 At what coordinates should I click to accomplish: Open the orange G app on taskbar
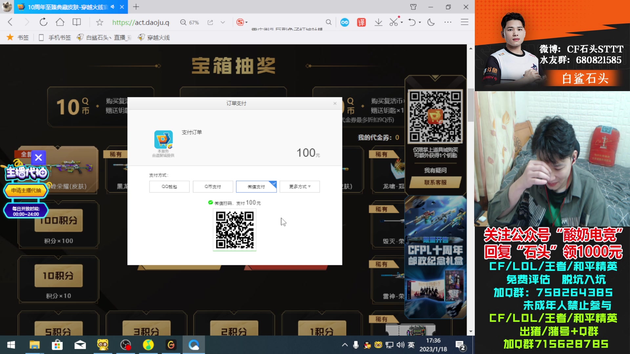(x=171, y=345)
